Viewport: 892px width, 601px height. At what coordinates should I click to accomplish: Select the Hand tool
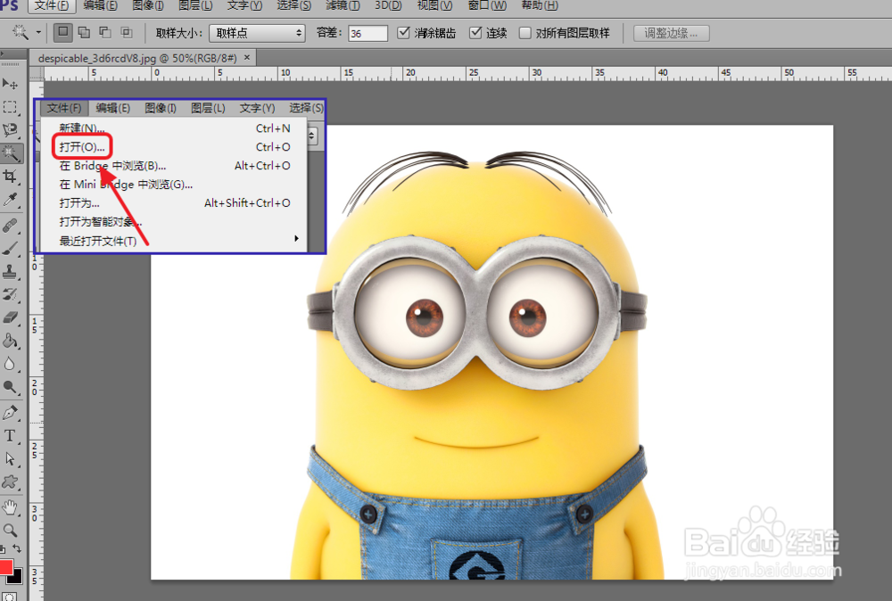coord(10,507)
